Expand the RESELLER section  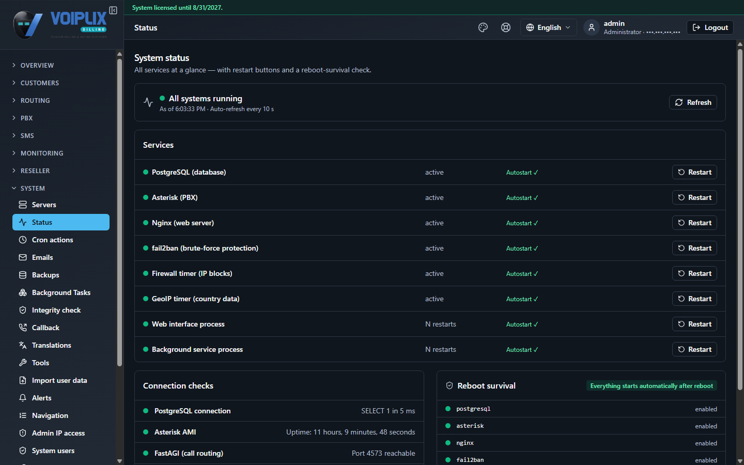pos(58,171)
